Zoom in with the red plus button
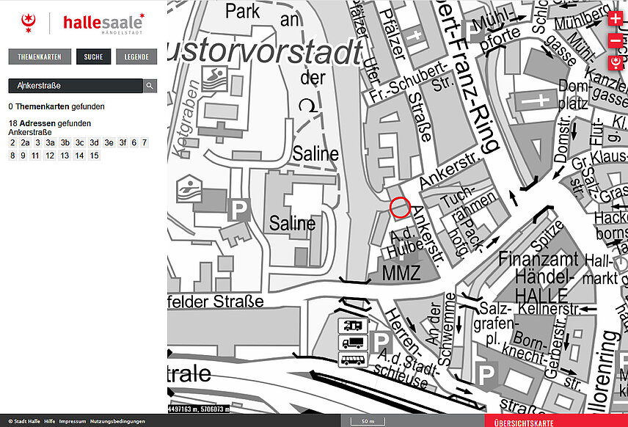The height and width of the screenshot is (427, 628). [x=616, y=21]
